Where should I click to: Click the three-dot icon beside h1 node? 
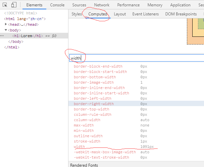click(2, 35)
